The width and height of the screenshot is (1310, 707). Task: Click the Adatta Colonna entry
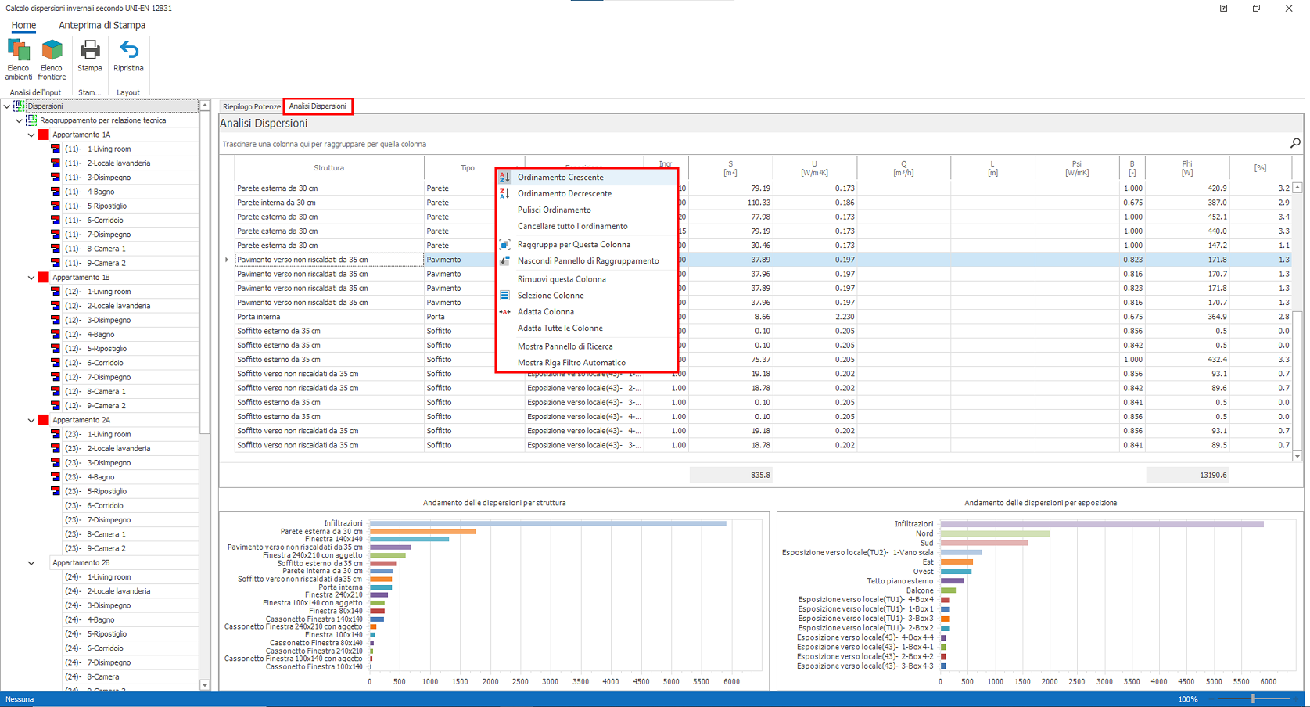click(x=545, y=312)
